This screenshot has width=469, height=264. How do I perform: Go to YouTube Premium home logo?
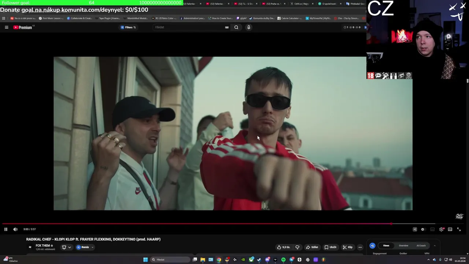pyautogui.click(x=23, y=27)
